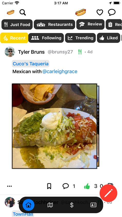Tap the heart favorites icon
The image size is (122, 217).
(100, 12)
